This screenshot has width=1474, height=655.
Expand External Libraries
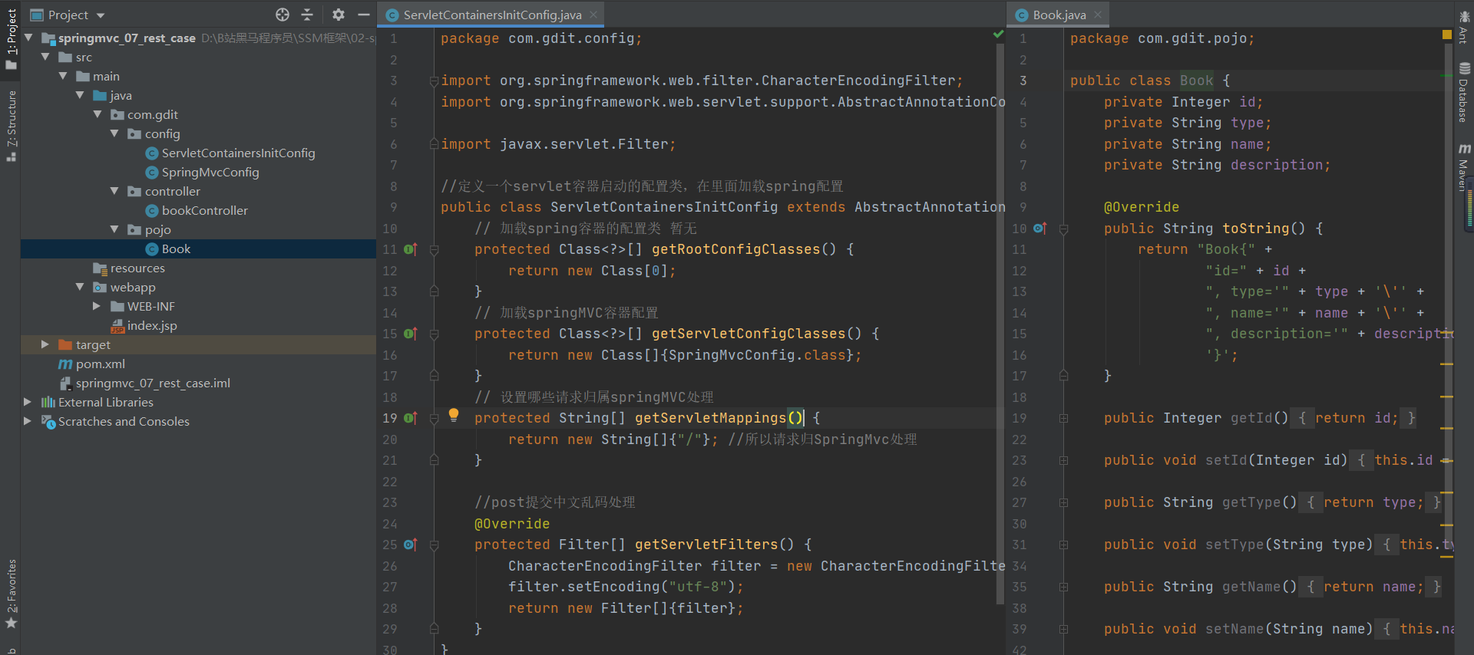coord(28,402)
